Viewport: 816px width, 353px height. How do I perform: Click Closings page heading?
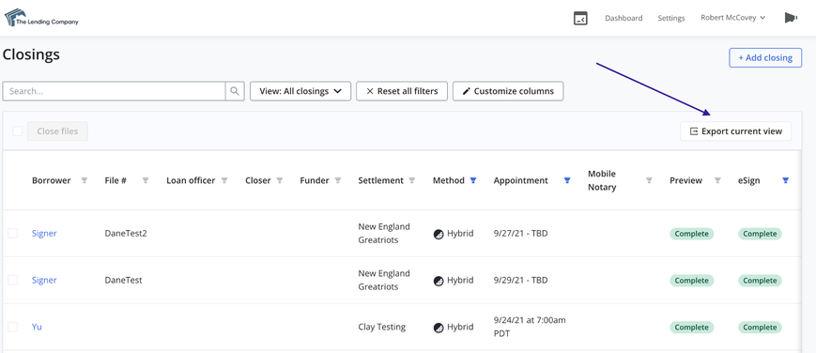point(31,54)
